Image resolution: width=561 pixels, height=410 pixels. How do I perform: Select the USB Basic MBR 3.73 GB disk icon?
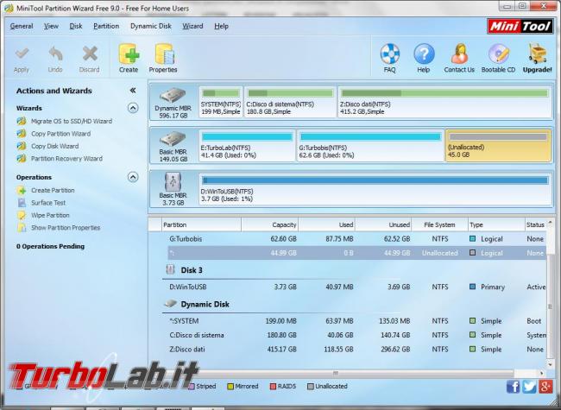[x=173, y=182]
